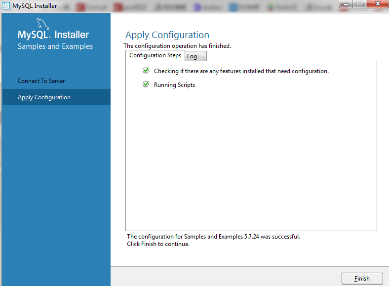Click 'Click Finish to continue.' text
The width and height of the screenshot is (389, 286).
pos(158,244)
